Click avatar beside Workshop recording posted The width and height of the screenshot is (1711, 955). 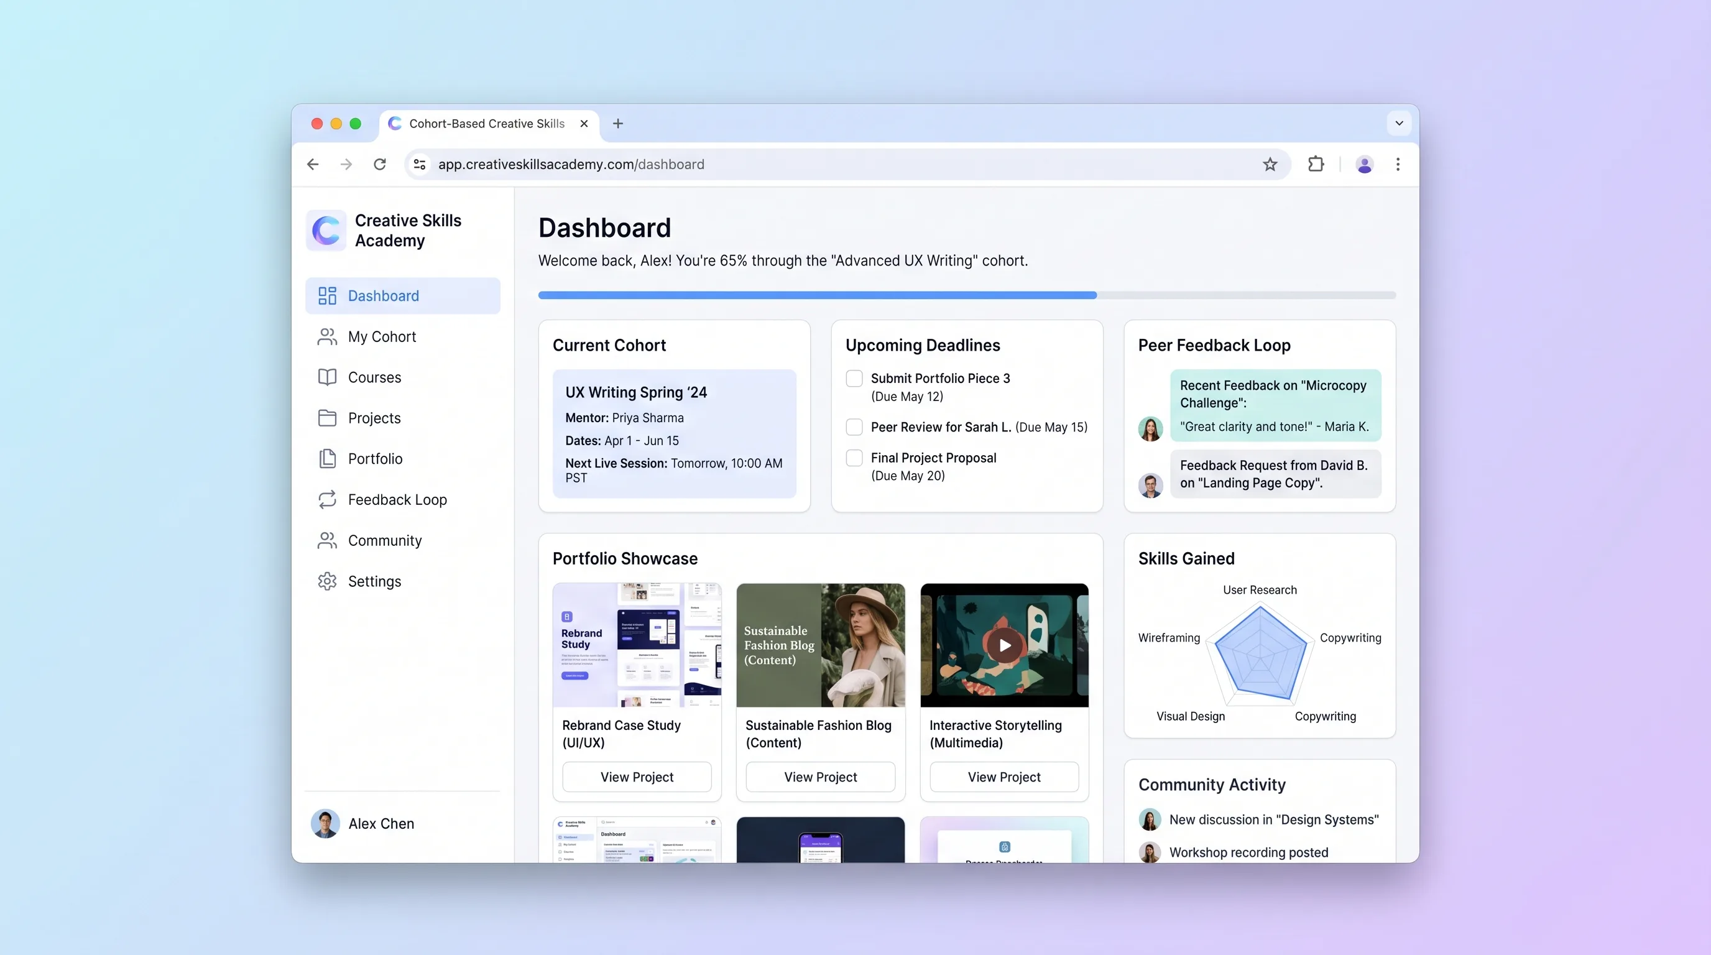click(x=1150, y=852)
